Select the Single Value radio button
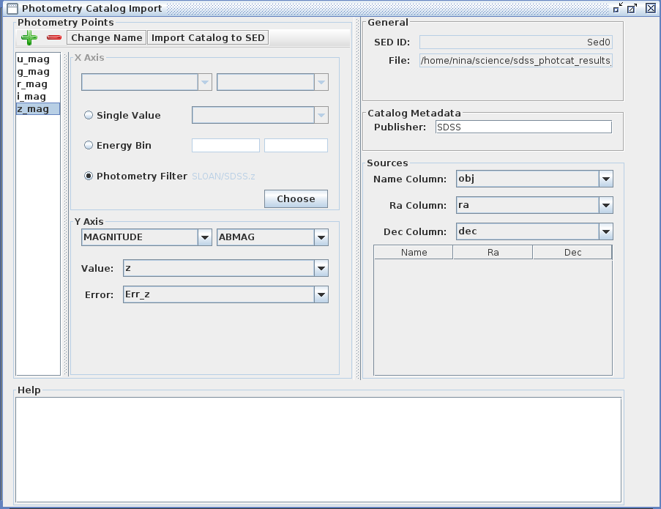Viewport: 661px width, 509px height. pos(89,115)
